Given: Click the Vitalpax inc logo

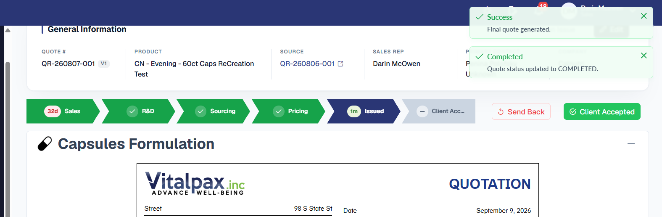Looking at the screenshot, I should (x=195, y=183).
